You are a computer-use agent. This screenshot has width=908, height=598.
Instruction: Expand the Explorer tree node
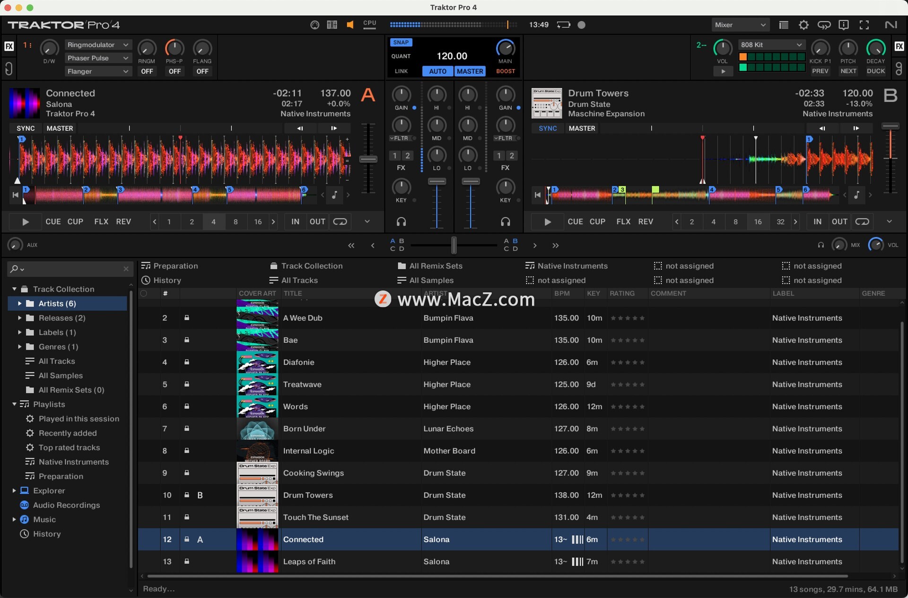pos(14,491)
